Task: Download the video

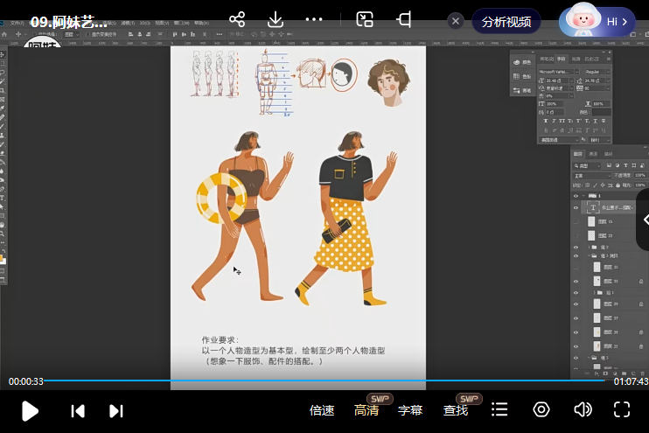Action: click(x=276, y=19)
